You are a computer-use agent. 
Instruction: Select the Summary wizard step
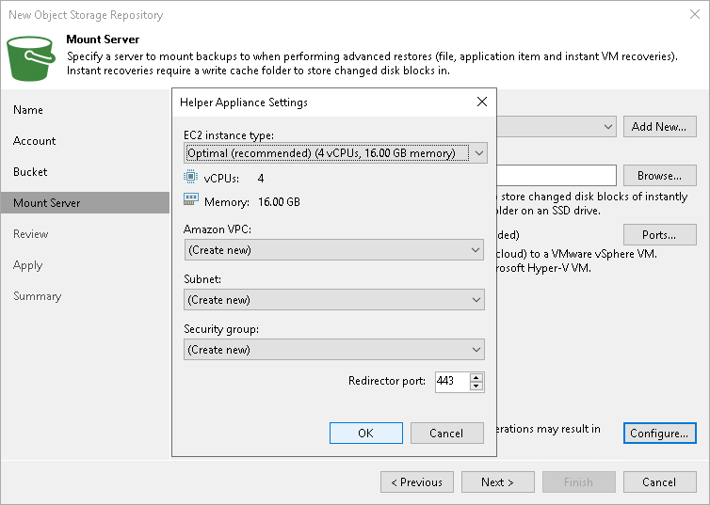37,296
